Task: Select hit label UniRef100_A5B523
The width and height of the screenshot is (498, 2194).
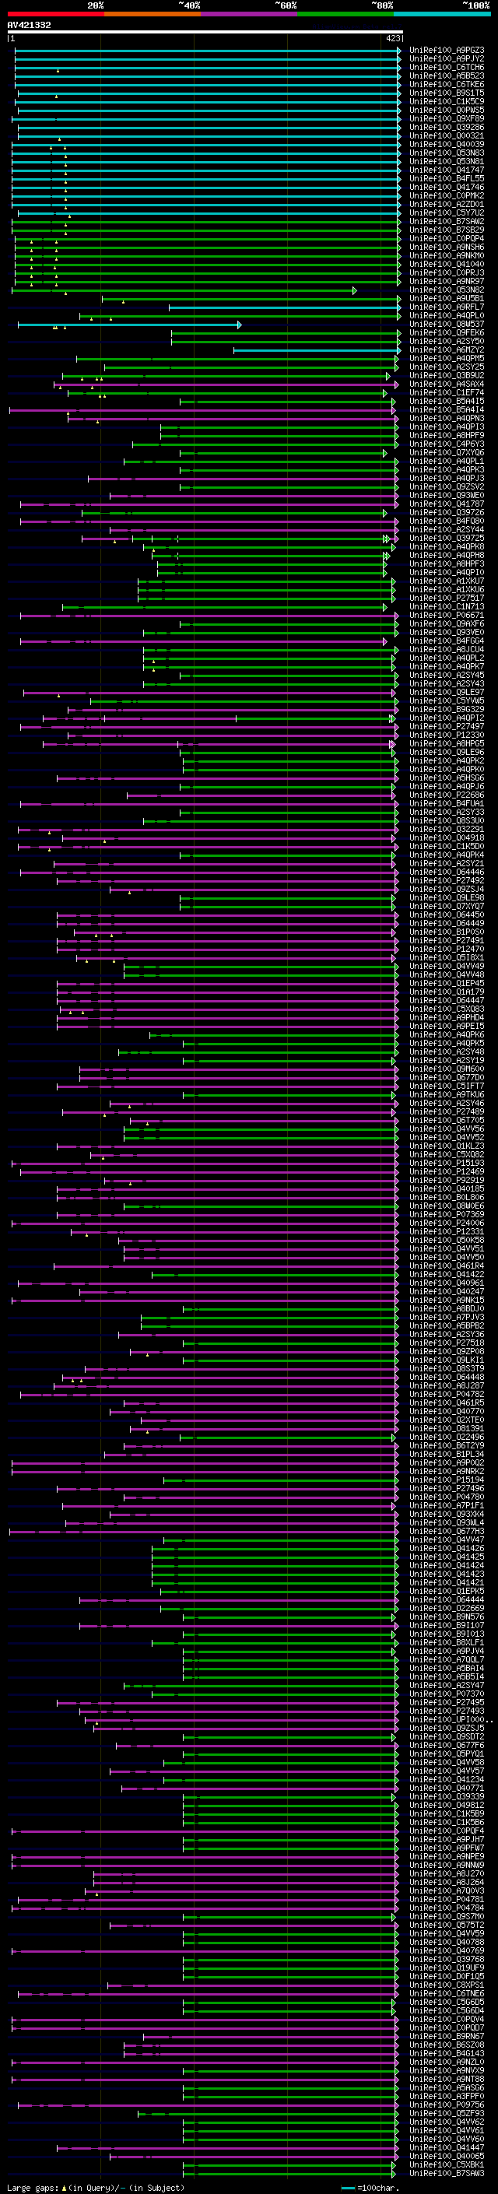Action: pos(447,75)
